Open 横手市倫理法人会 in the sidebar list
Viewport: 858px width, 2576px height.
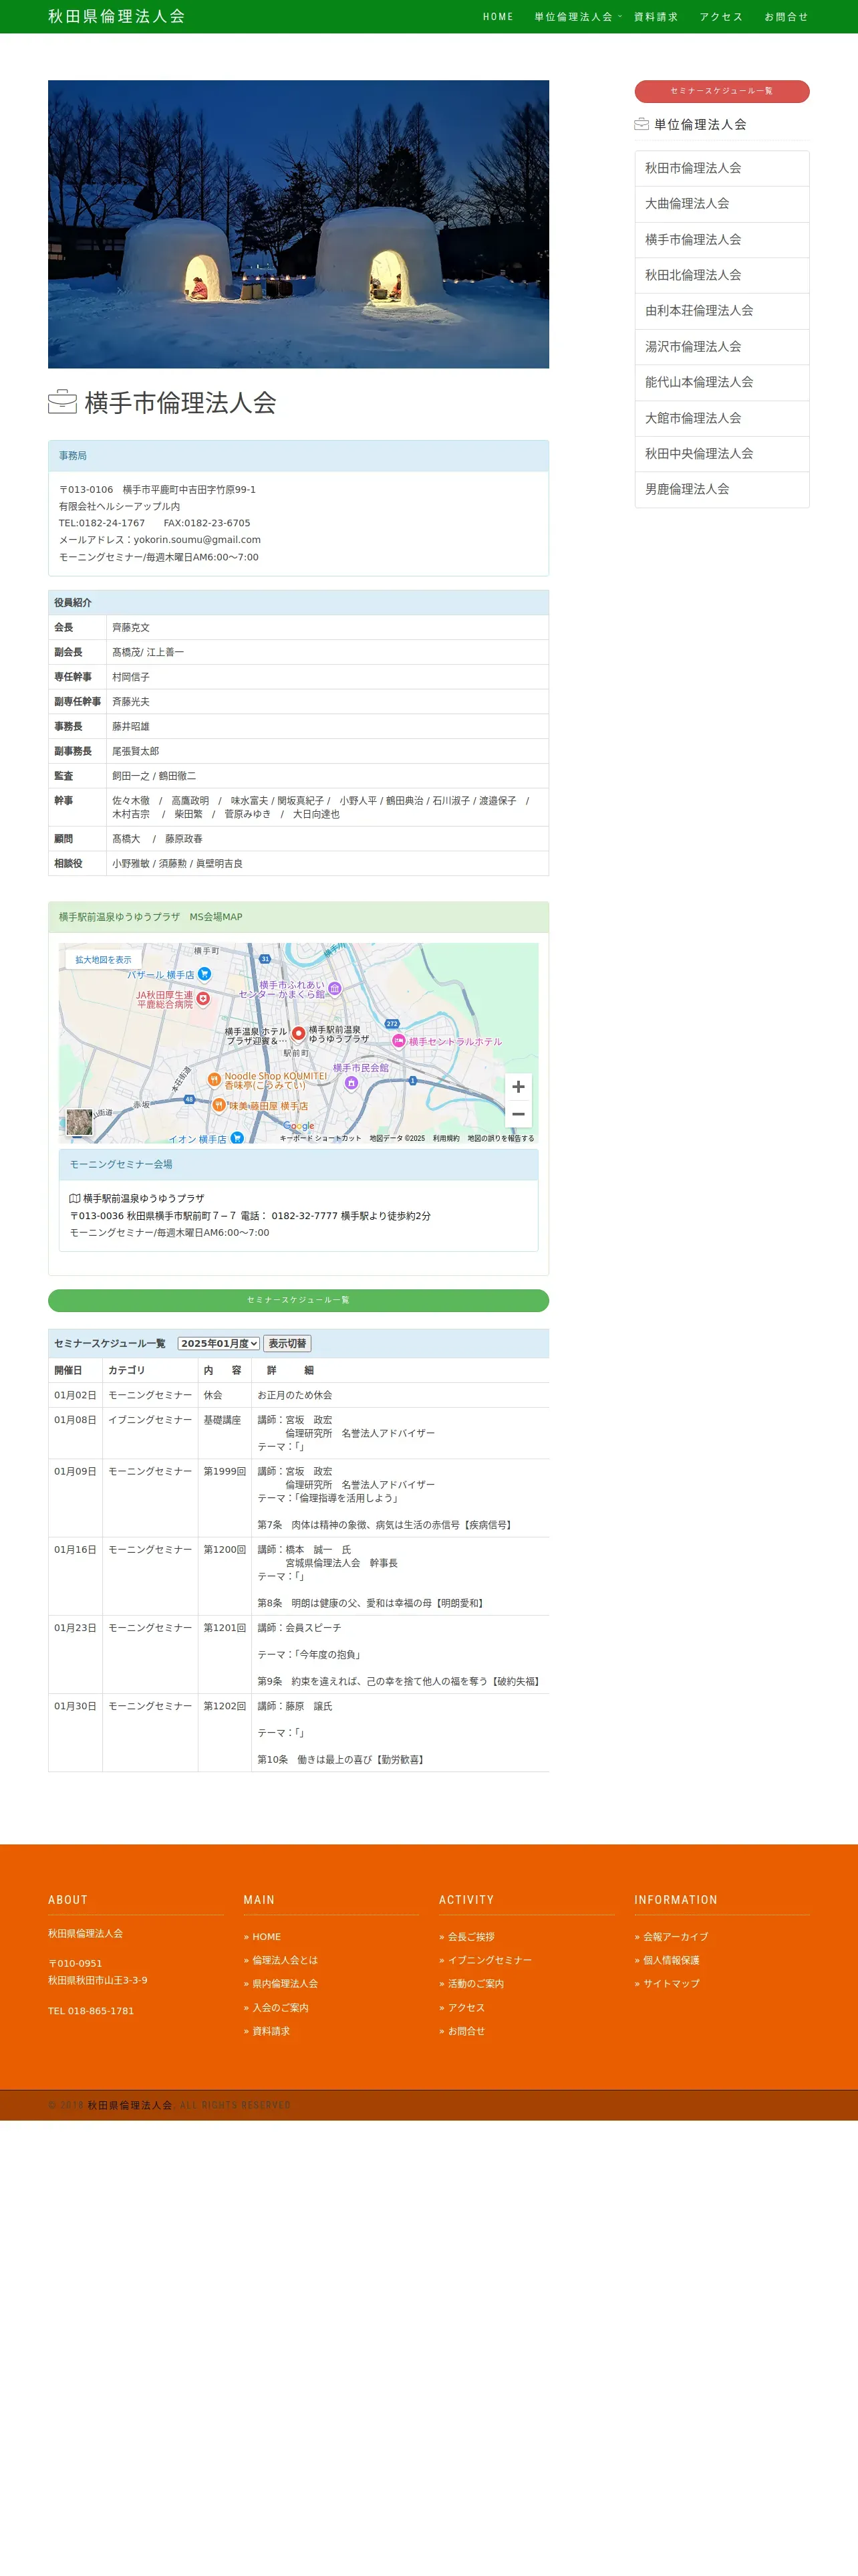tap(721, 240)
